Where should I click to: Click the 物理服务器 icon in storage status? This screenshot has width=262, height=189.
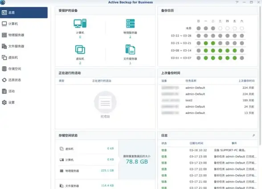(x=61, y=171)
